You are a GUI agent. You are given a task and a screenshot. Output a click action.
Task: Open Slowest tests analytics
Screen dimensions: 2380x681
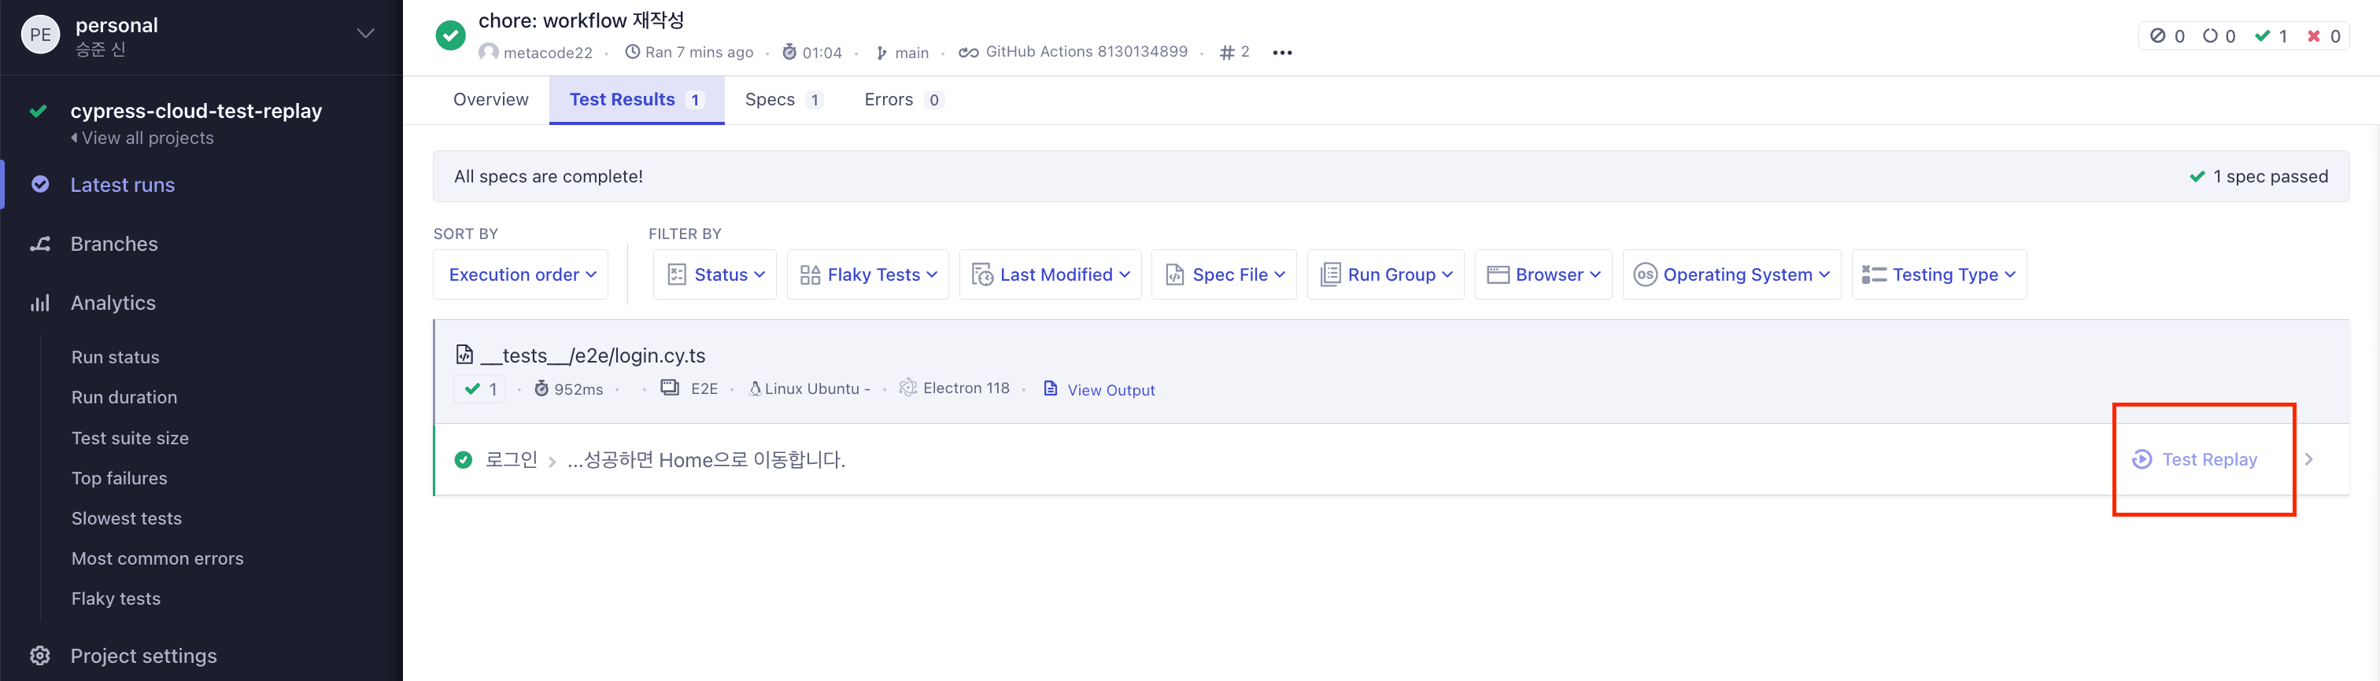tap(127, 518)
